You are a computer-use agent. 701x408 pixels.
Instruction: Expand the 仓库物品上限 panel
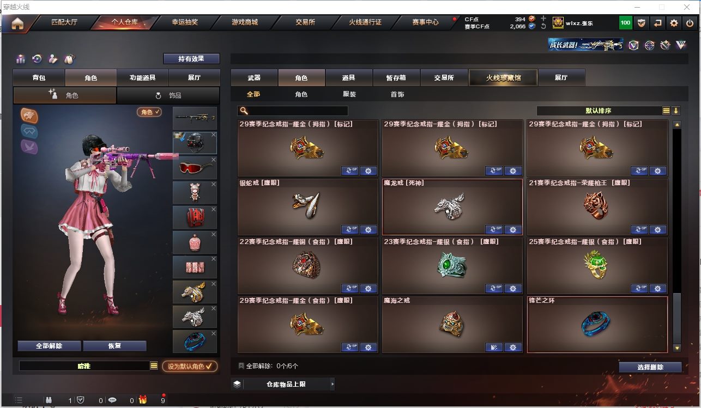point(282,384)
